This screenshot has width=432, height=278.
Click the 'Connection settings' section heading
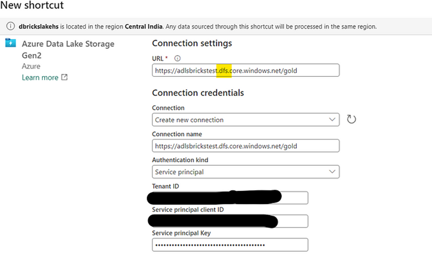(192, 43)
